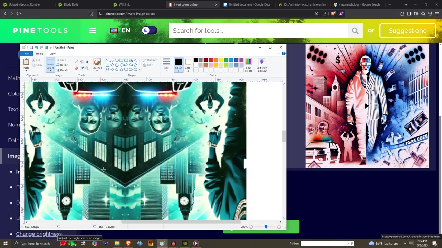Open the EN language selector
This screenshot has width=442, height=248.
pyautogui.click(x=120, y=30)
